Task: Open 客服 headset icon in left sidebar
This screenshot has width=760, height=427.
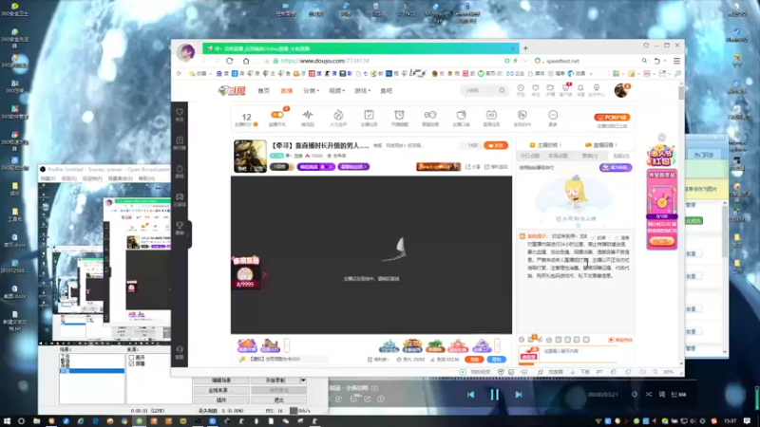Action: [180, 349]
